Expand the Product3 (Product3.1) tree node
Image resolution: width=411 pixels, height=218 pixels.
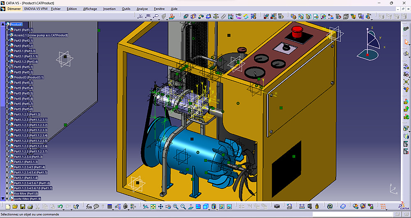[8, 77]
